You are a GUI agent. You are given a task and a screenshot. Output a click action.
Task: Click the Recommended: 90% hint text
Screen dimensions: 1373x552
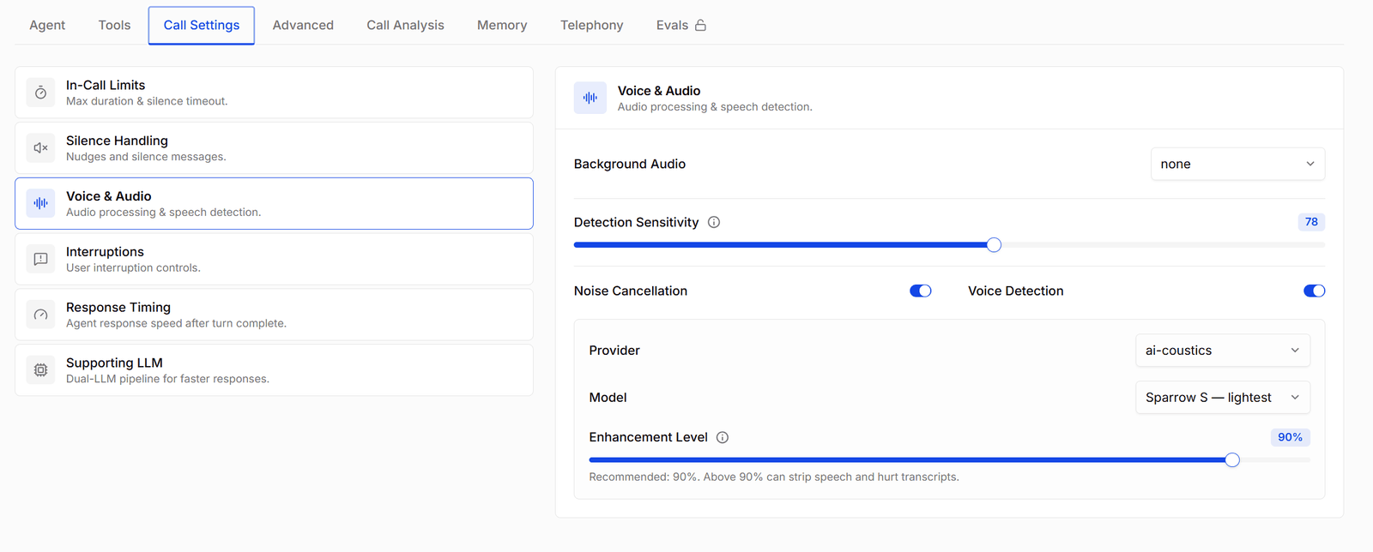click(x=773, y=477)
